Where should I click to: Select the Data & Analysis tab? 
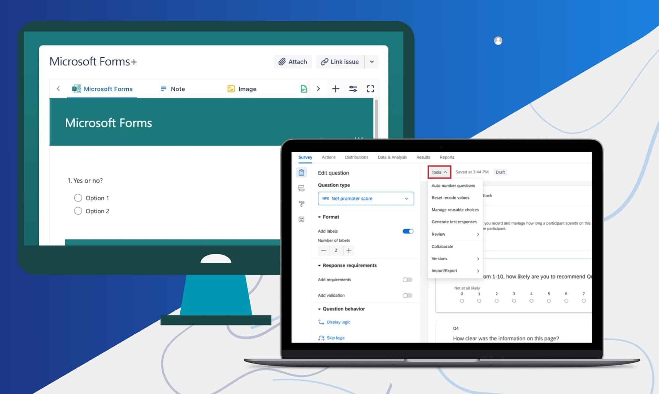392,157
